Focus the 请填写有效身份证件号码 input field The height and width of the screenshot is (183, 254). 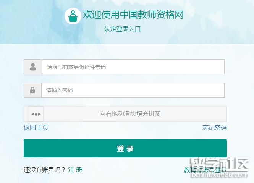click(x=133, y=67)
